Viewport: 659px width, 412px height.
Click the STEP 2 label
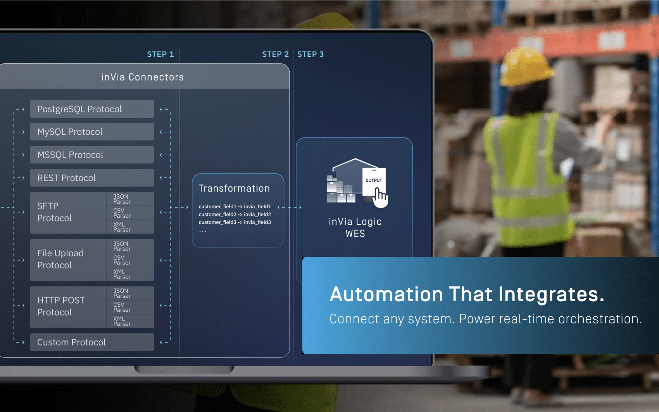(275, 54)
